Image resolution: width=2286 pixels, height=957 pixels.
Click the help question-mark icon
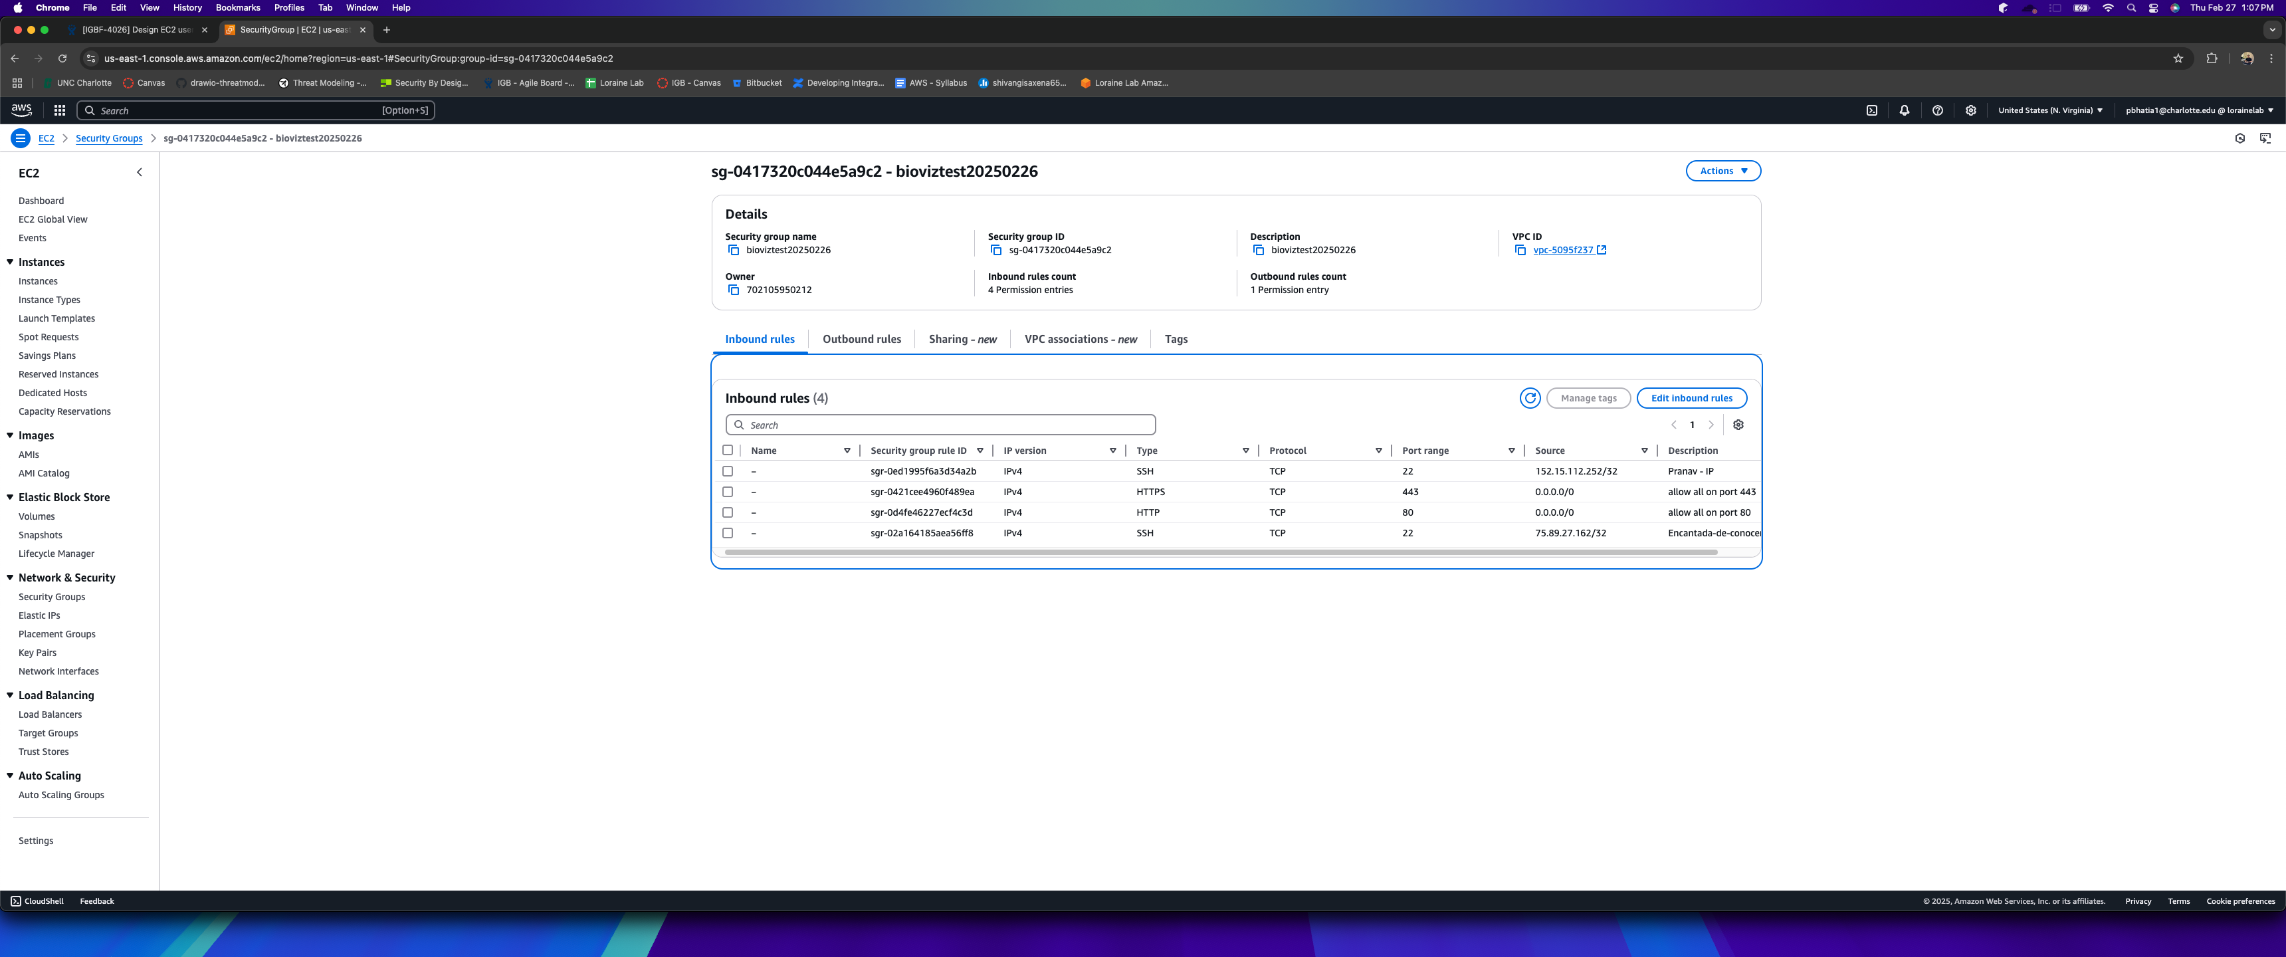[x=1937, y=110]
